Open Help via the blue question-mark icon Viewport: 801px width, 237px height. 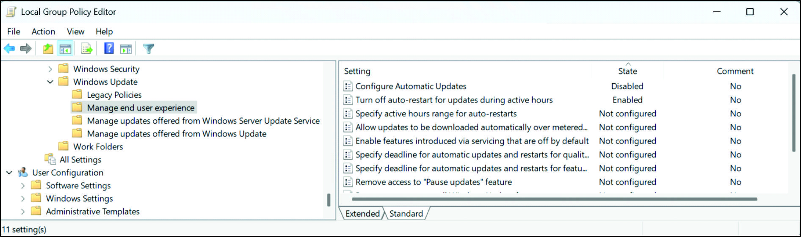tap(109, 48)
